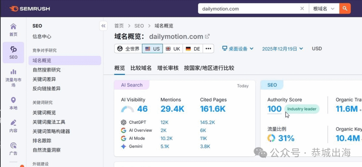Viewport: 362px width, 167px height.
Task: Open 反向链接差异 menu item
Action: pos(47,89)
